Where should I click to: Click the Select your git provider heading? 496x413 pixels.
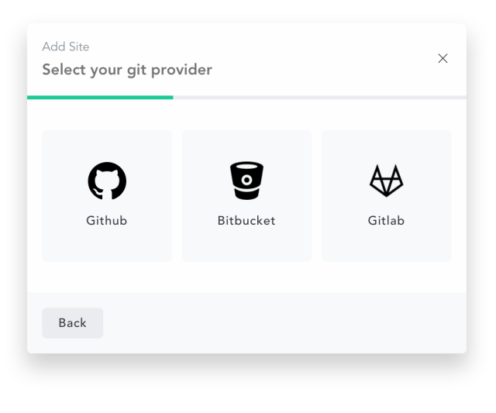tap(127, 70)
